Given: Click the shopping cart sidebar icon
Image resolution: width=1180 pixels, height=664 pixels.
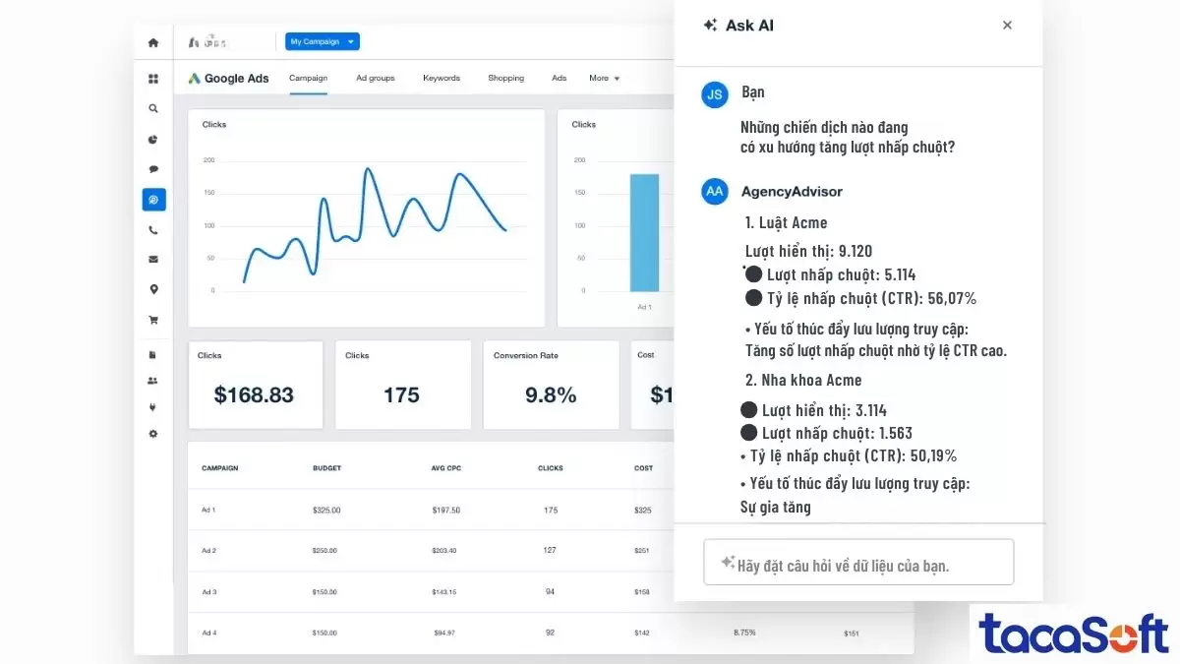Looking at the screenshot, I should (152, 320).
